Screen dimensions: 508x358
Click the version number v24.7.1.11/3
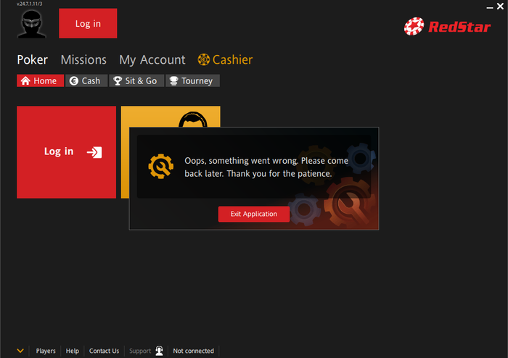click(30, 4)
